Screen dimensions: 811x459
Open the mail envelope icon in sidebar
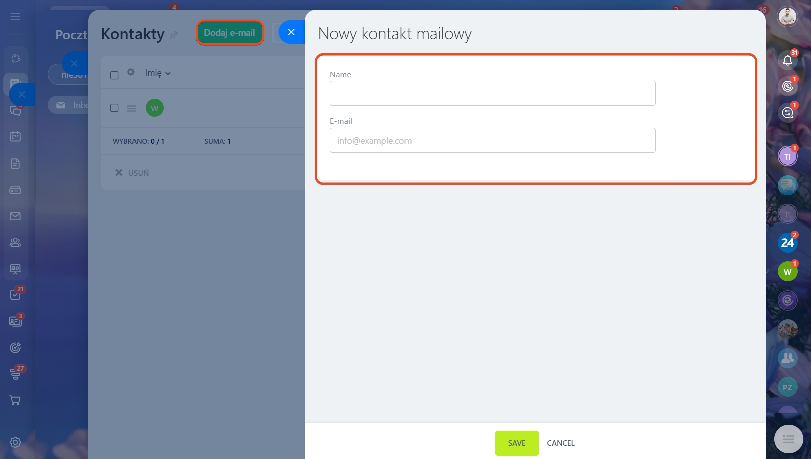[x=15, y=216]
